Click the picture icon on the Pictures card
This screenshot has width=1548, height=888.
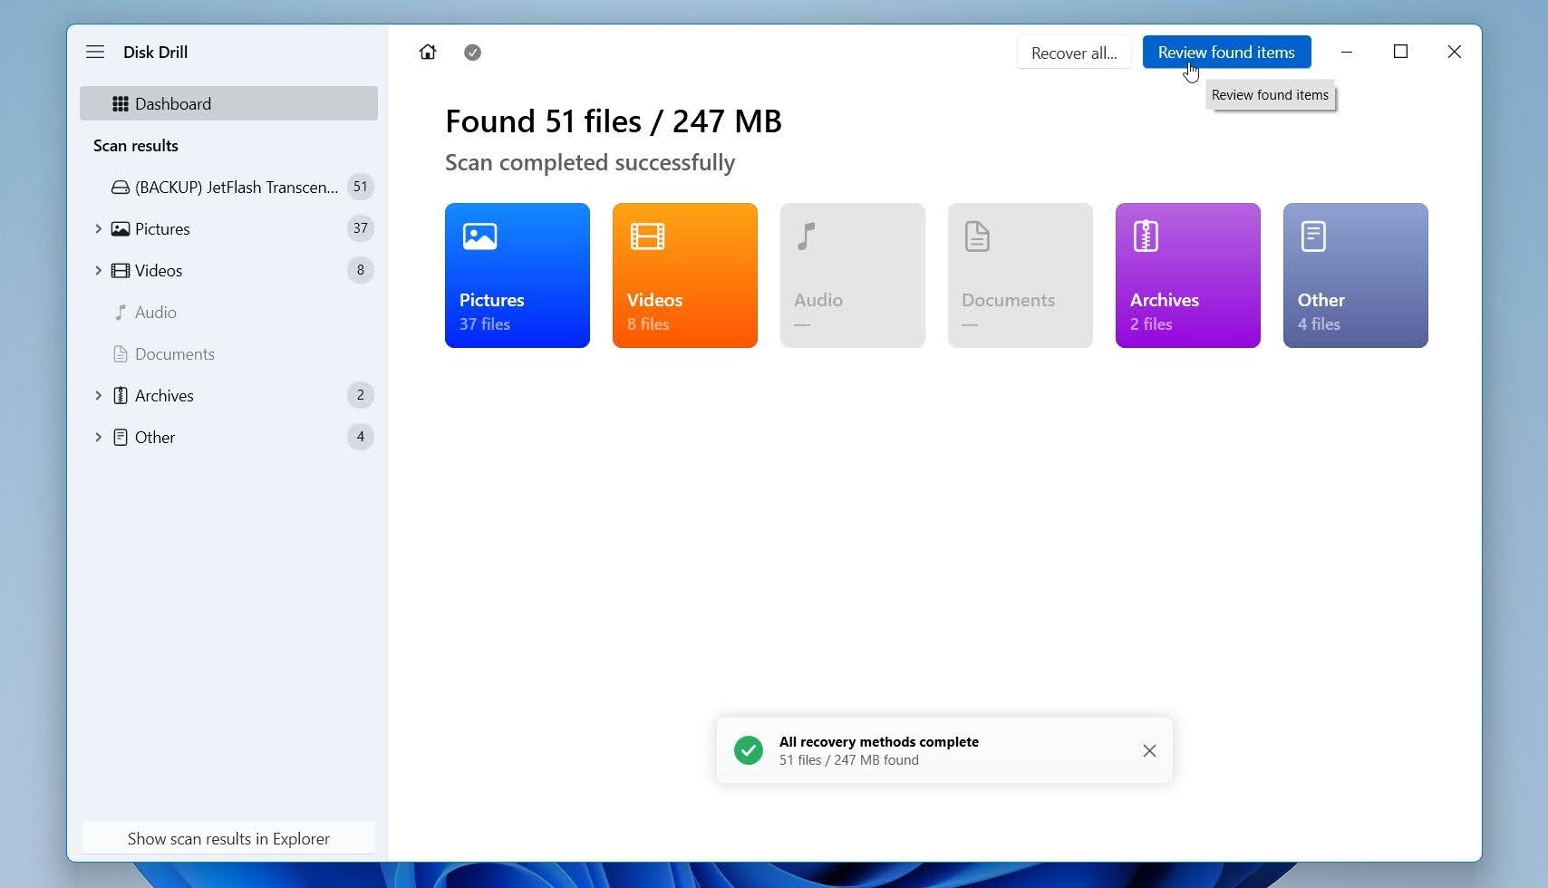coord(479,236)
